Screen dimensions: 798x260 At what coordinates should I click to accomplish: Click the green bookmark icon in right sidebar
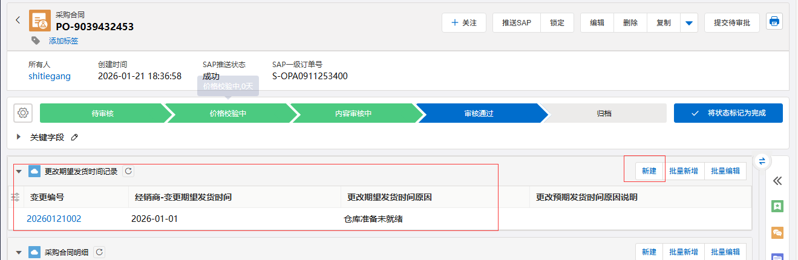pyautogui.click(x=777, y=206)
